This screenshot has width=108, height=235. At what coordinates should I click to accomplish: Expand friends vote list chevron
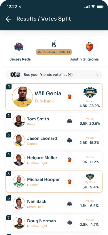pos(97,75)
